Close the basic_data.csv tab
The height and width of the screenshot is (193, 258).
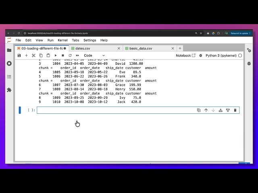click(173, 48)
